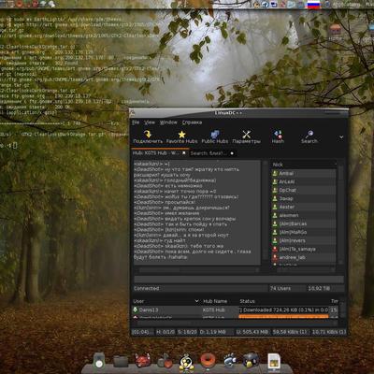Image resolution: width=374 pixels, height=374 pixels.
Task: Click the house icon on the desktop
Action: (336, 30)
